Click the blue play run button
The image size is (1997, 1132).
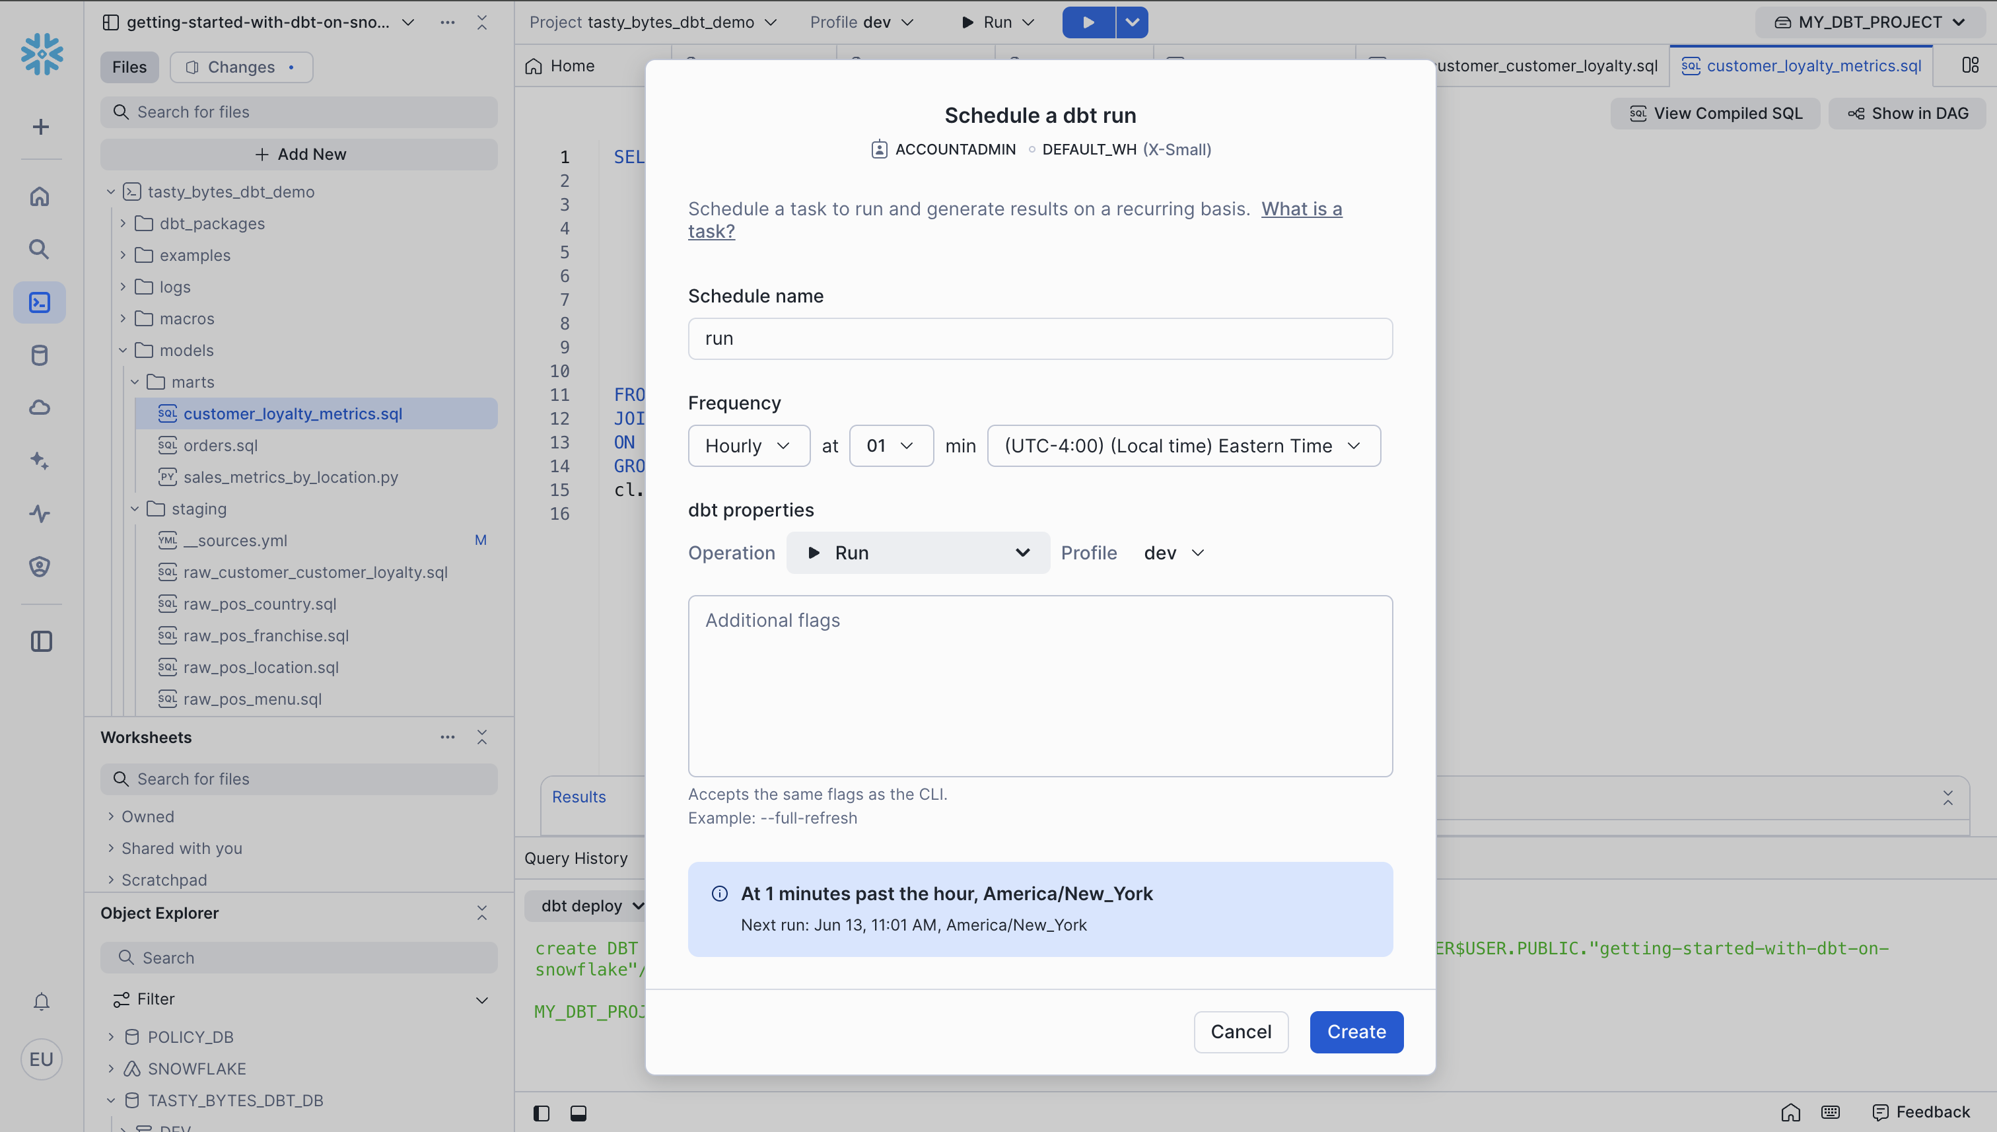click(x=1088, y=22)
